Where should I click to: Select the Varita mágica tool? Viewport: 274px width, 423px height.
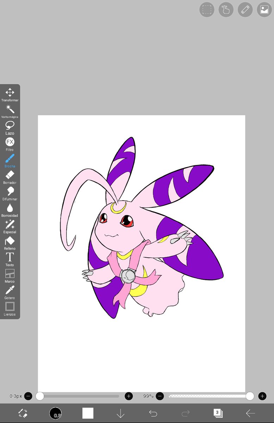(10, 111)
